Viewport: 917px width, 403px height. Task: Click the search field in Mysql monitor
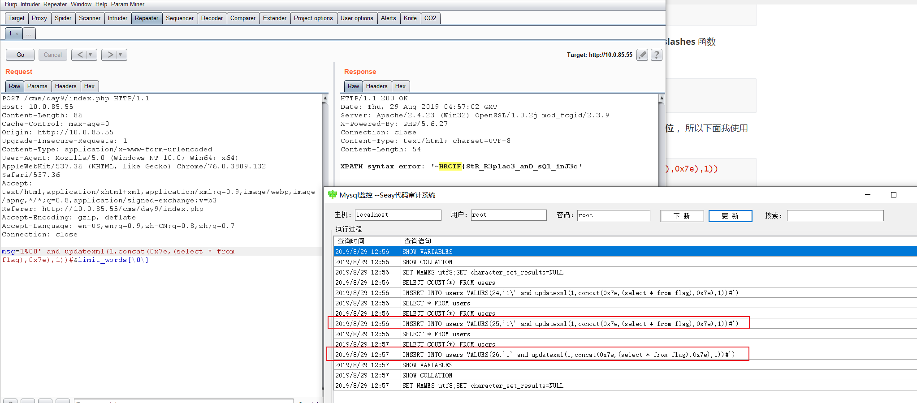click(835, 215)
